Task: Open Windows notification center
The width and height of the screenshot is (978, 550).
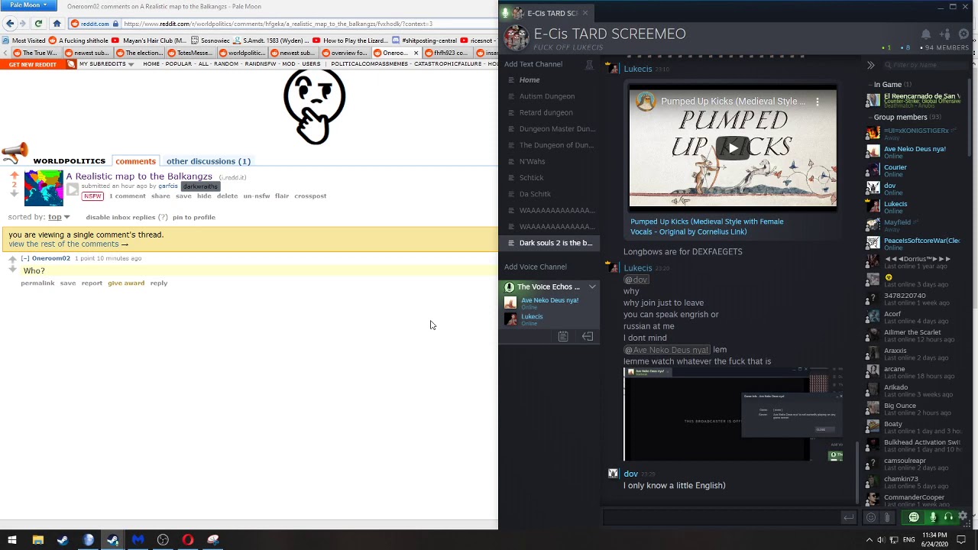Action: [961, 540]
